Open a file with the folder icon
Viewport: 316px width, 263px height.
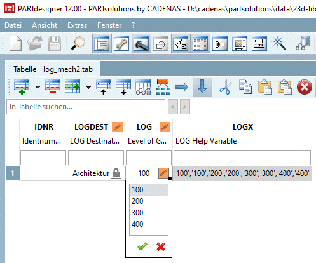[35, 44]
